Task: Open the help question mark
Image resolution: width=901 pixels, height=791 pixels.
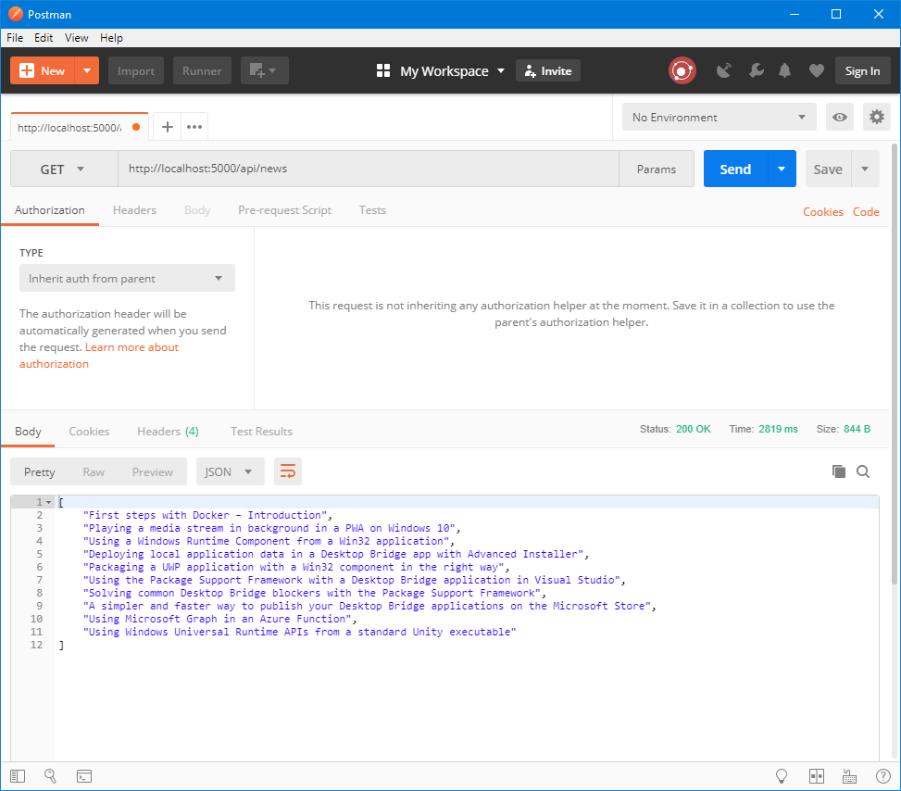Action: click(x=883, y=776)
